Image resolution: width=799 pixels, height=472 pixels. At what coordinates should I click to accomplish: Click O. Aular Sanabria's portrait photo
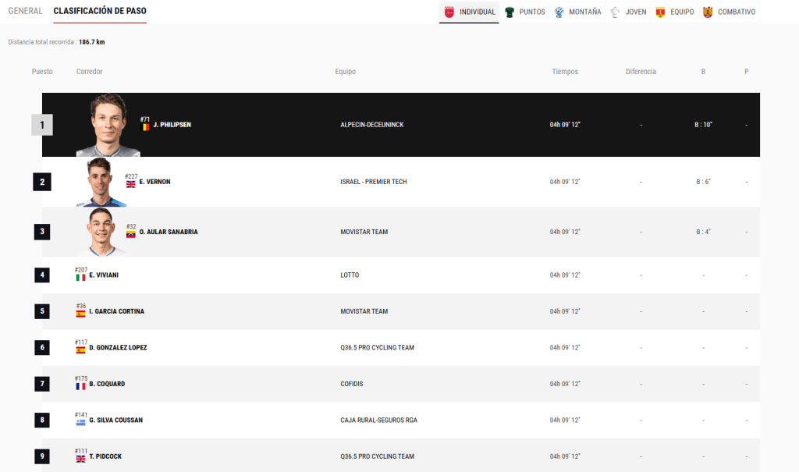tap(105, 231)
